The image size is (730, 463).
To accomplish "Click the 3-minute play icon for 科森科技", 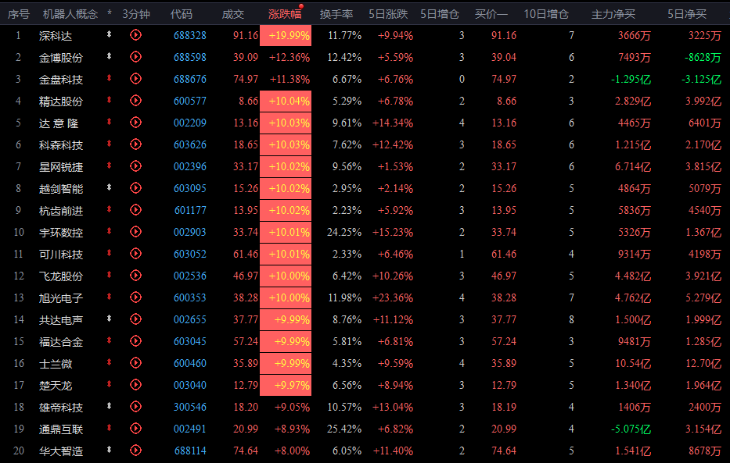I will pos(135,144).
